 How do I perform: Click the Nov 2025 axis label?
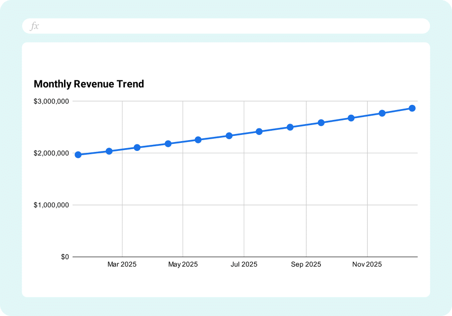pos(367,264)
